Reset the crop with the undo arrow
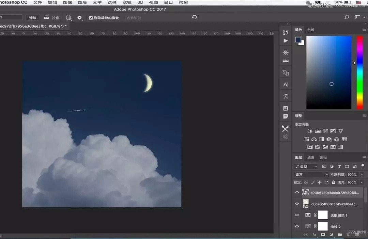Image resolution: width=368 pixels, height=239 pixels. [194, 17]
